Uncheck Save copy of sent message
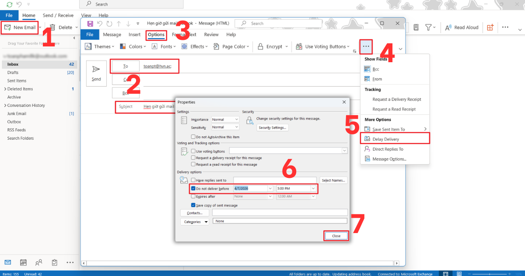 [x=193, y=205]
